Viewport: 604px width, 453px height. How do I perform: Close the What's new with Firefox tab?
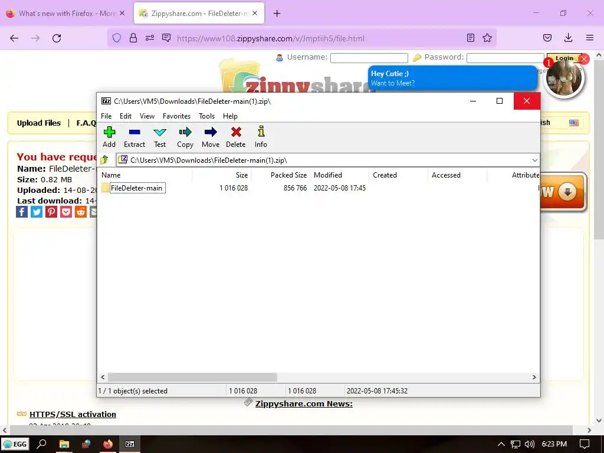pyautogui.click(x=122, y=13)
